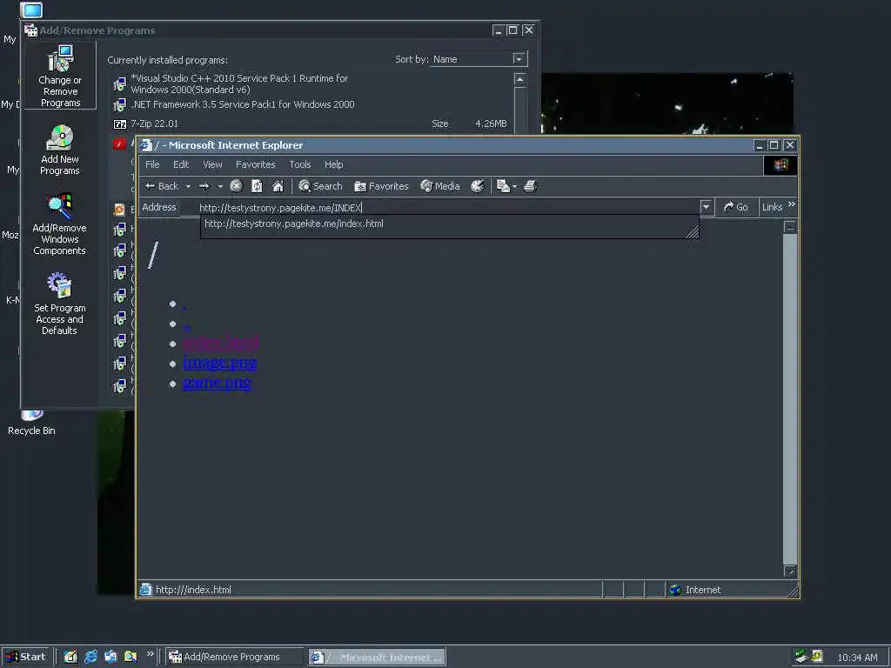891x668 pixels.
Task: Stop loading with the Stop icon
Action: pos(237,186)
